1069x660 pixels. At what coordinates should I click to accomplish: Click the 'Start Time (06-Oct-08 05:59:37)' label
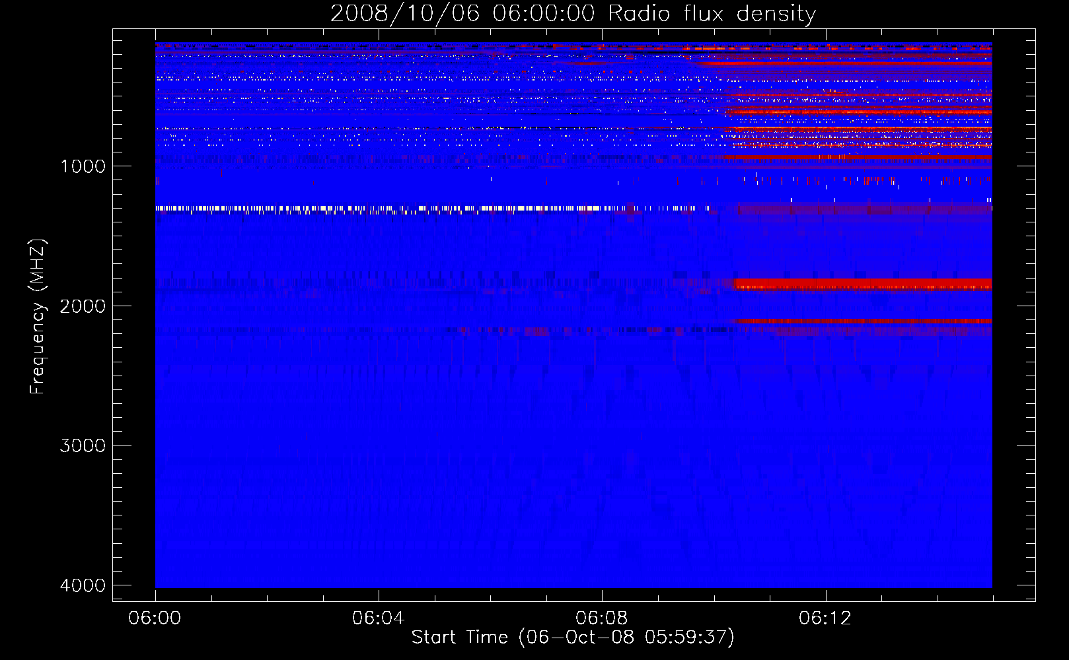tap(573, 638)
